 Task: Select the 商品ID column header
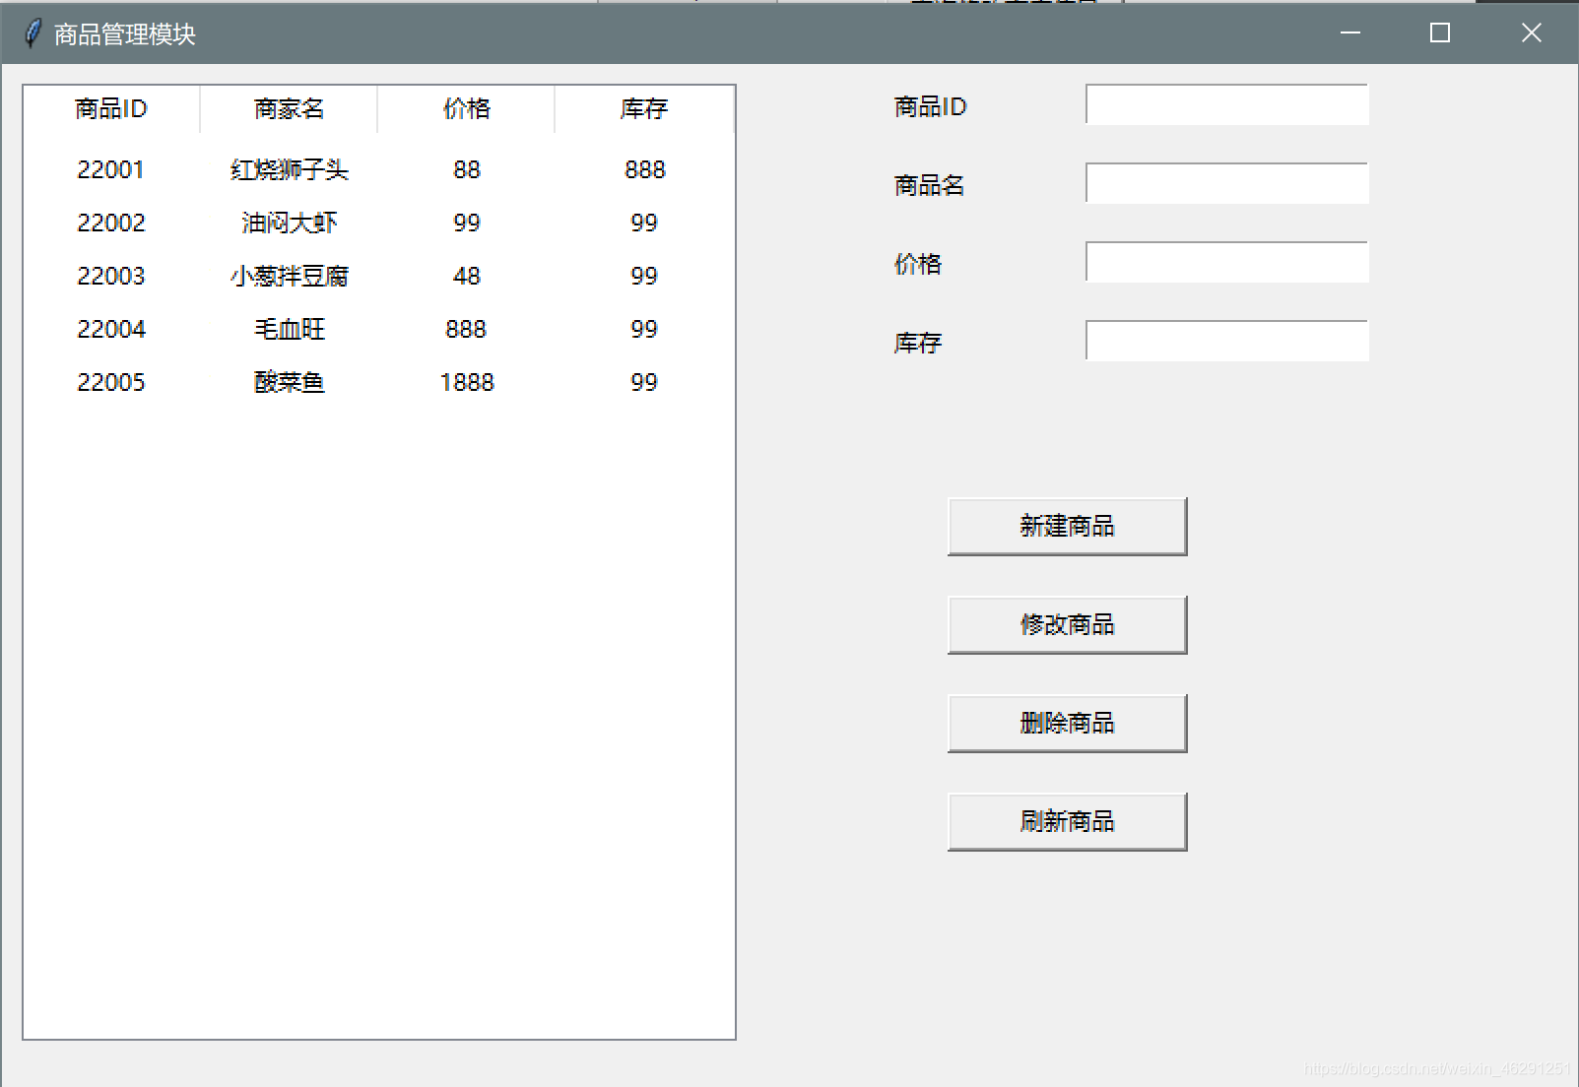click(111, 108)
